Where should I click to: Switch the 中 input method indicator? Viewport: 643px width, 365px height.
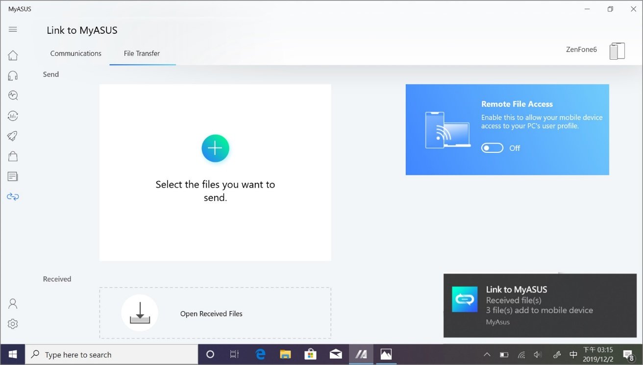(573, 354)
